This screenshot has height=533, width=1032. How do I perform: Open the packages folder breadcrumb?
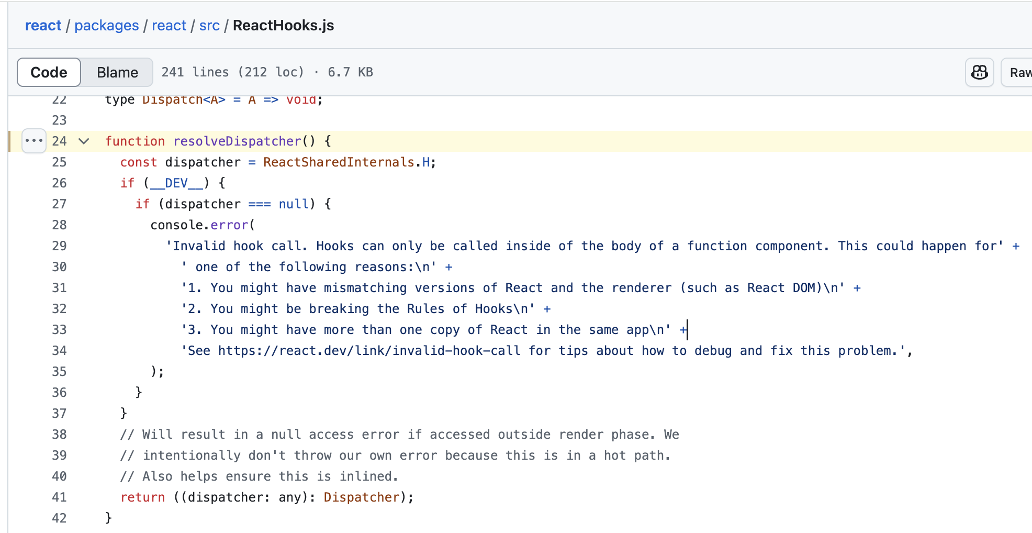(107, 26)
